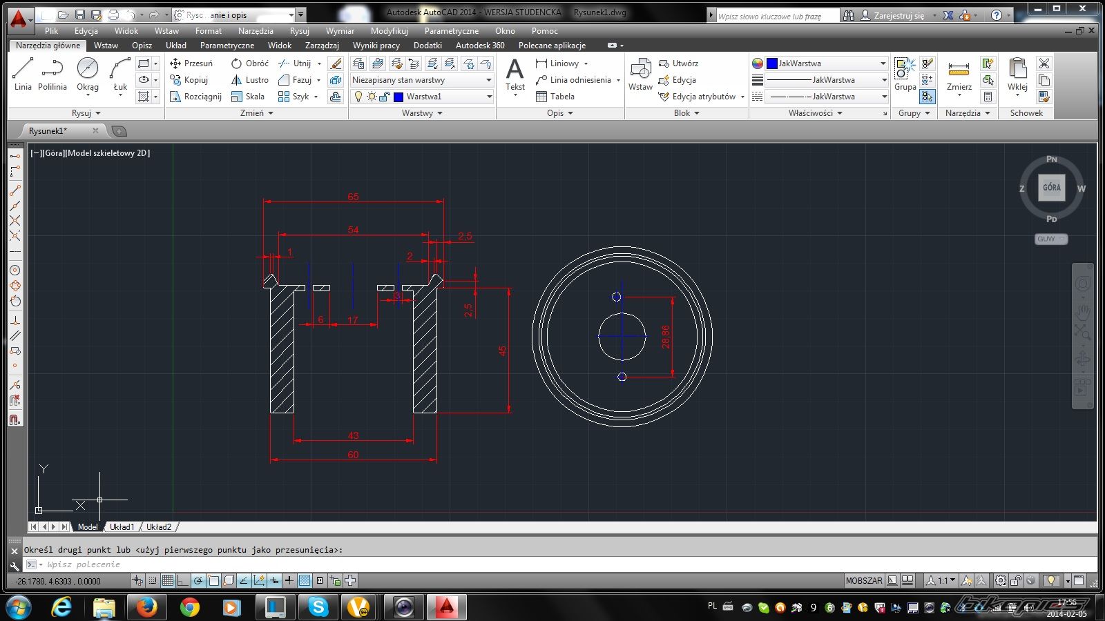Toggle object snap in status bar
The width and height of the screenshot is (1105, 621).
pyautogui.click(x=213, y=580)
